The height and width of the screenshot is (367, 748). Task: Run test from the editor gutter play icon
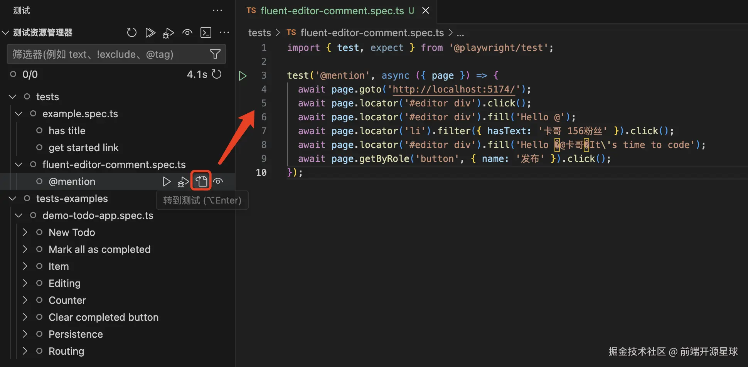point(243,76)
